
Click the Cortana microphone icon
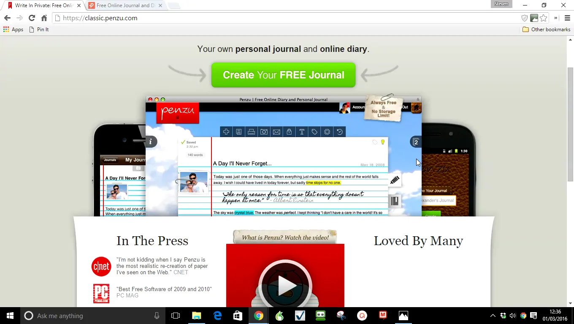click(x=157, y=316)
